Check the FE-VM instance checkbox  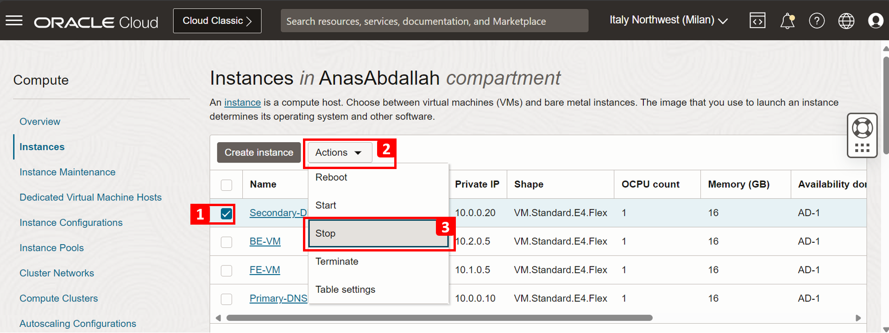[x=227, y=270]
